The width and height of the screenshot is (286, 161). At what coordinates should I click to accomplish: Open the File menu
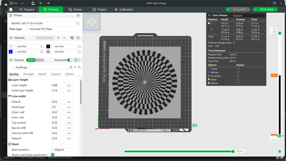point(13,3)
